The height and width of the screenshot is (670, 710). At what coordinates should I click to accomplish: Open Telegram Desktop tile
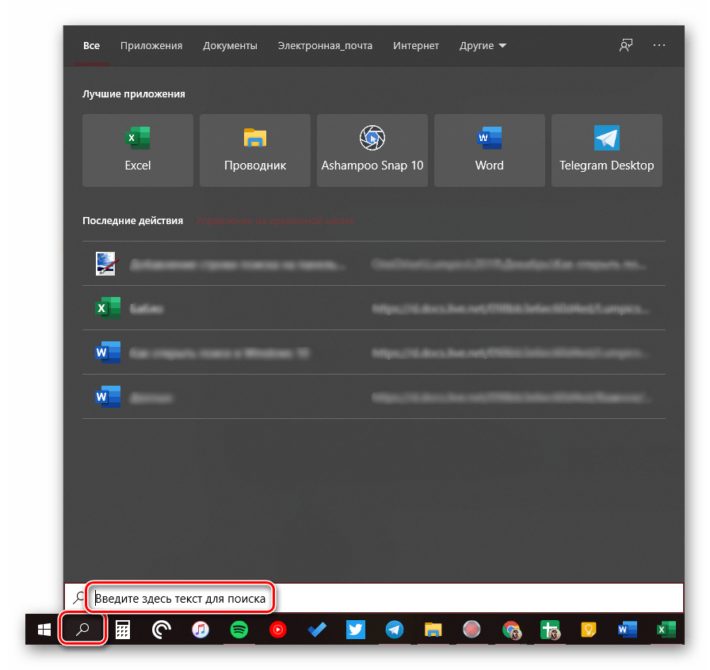[607, 150]
